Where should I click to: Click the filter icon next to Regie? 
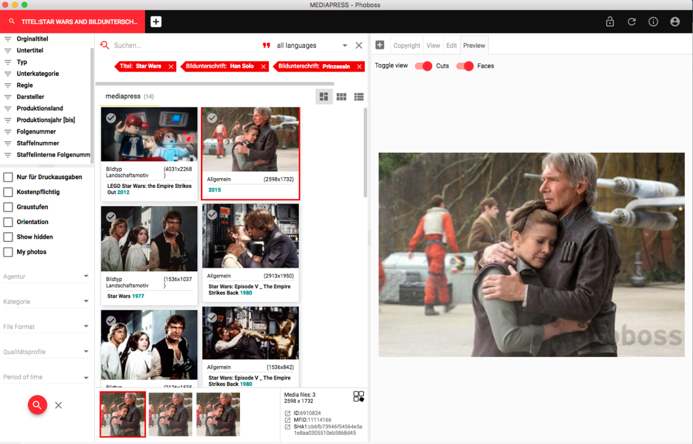click(x=8, y=86)
